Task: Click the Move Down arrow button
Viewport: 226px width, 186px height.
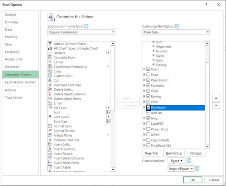Action: [216, 106]
